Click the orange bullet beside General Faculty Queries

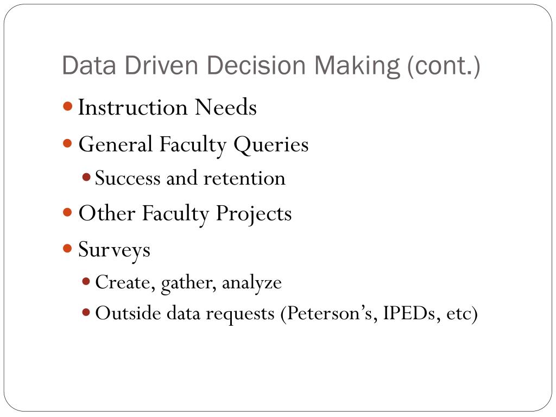(67, 143)
